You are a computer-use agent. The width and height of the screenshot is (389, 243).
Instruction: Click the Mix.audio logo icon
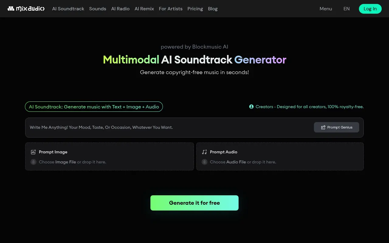(11, 9)
